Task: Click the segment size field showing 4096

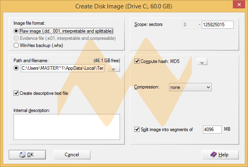Action: pos(212,130)
